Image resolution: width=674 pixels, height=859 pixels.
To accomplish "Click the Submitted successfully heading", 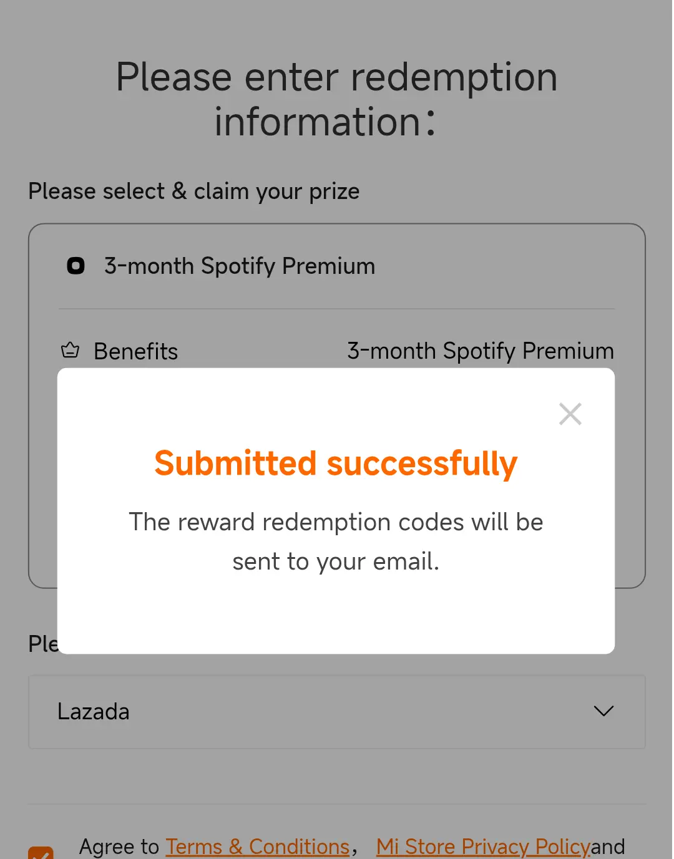I will 336,463.
